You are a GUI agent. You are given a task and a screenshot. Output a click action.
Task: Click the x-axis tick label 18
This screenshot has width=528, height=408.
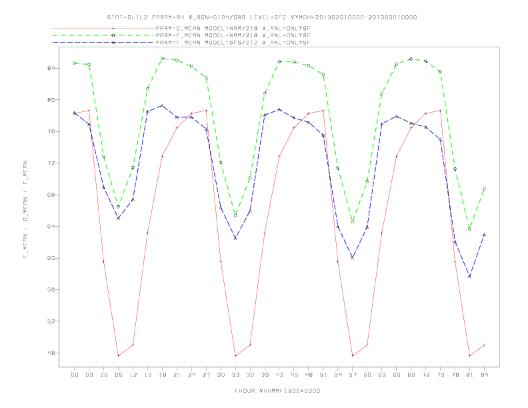pyautogui.click(x=162, y=375)
